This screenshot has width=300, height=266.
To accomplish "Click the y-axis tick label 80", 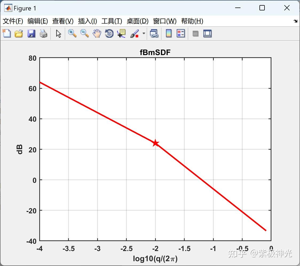I will (x=32, y=58).
